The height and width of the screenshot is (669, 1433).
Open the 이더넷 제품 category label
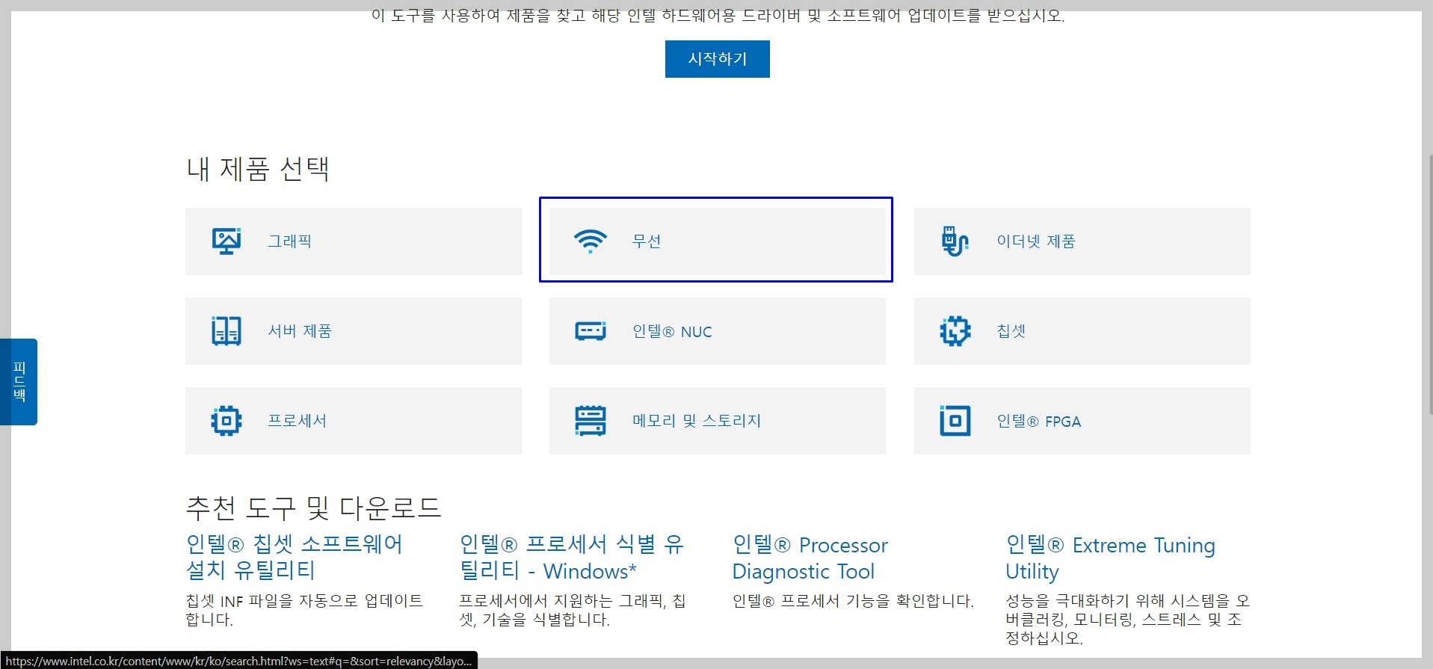tap(1036, 241)
